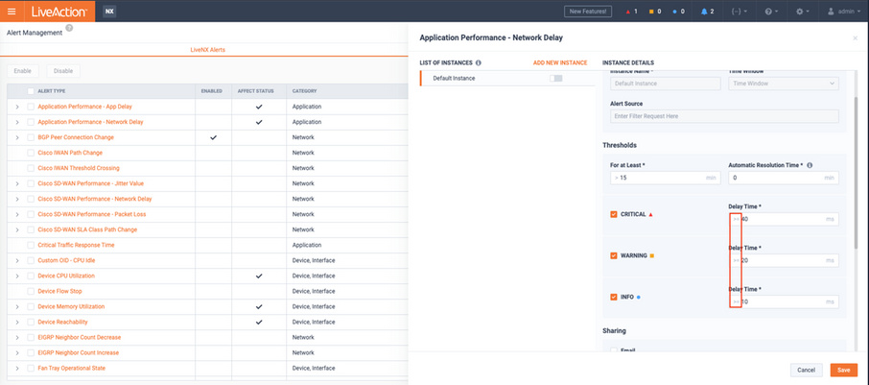Click the New Features! button
Screen dimensions: 869x385
click(588, 12)
